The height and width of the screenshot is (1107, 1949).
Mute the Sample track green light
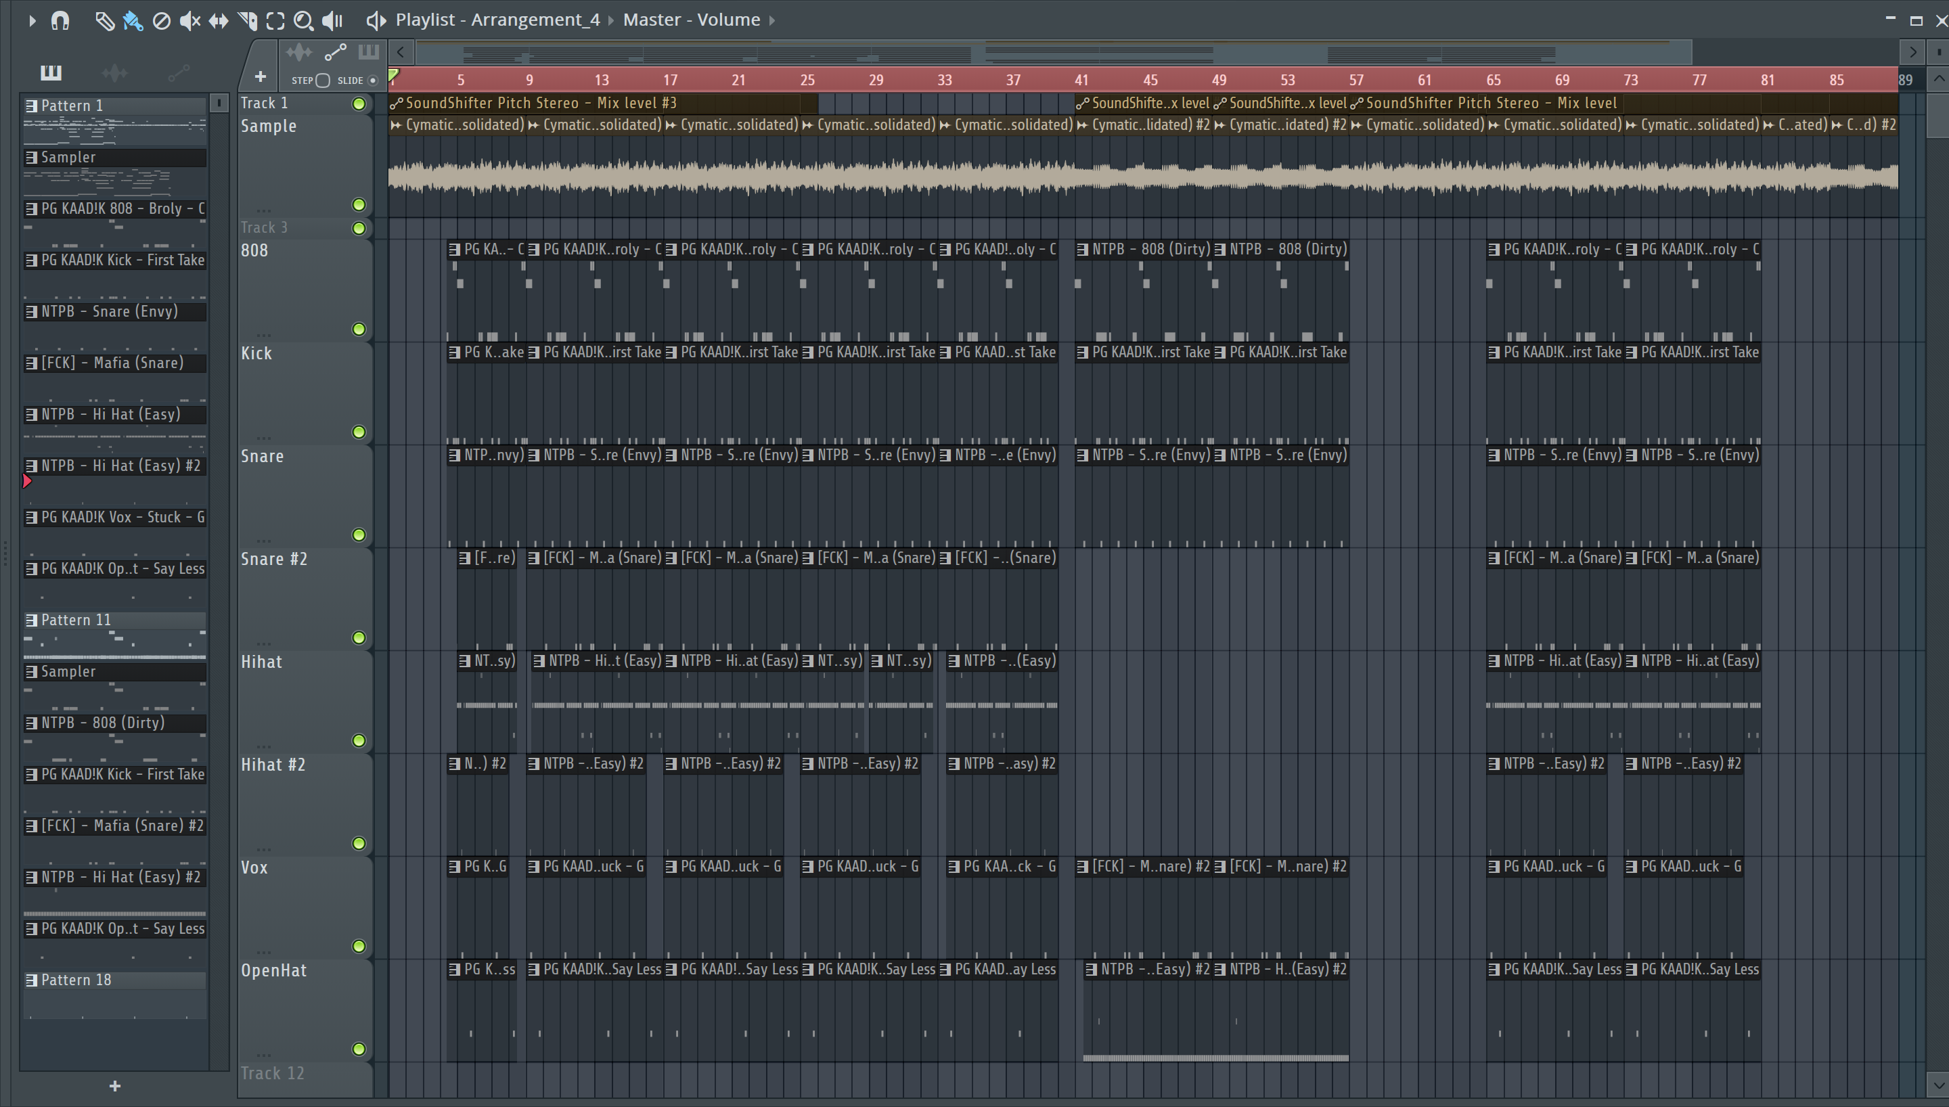[359, 204]
